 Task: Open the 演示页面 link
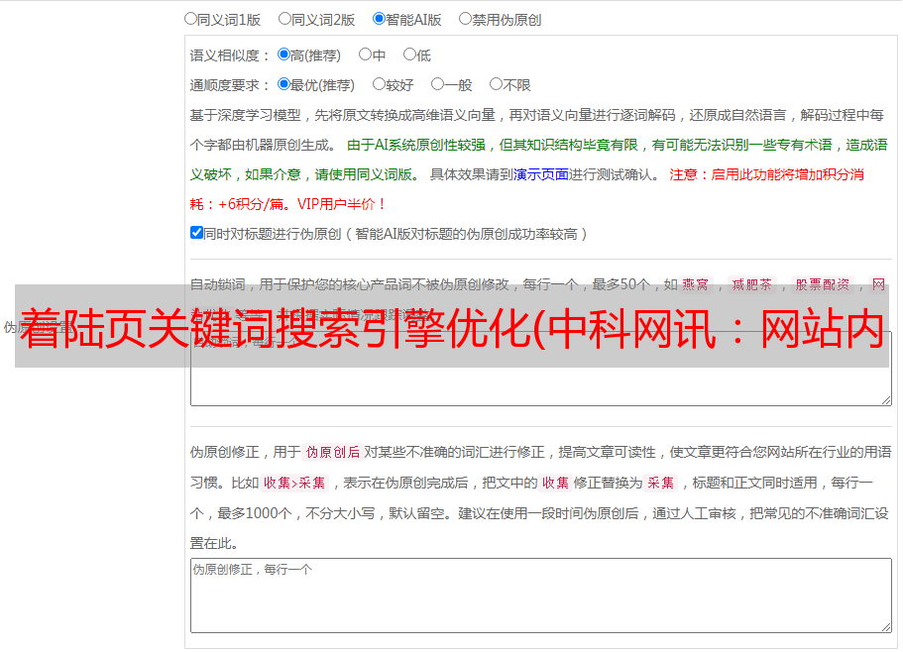pos(541,174)
